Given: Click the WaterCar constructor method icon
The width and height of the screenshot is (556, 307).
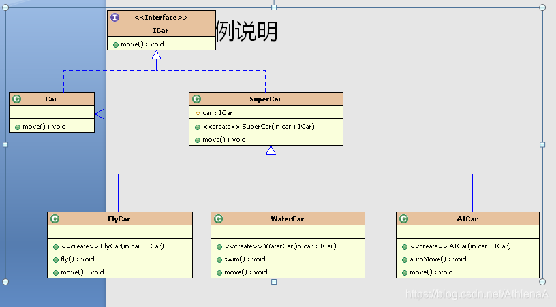Looking at the screenshot, I should click(219, 247).
